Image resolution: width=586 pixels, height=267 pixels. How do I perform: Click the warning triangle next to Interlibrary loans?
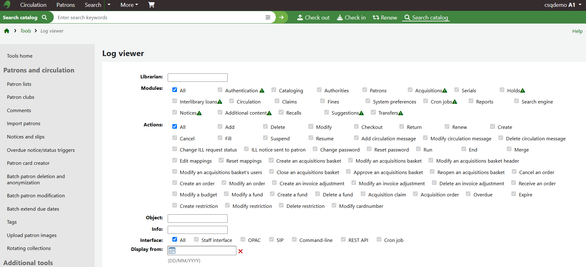pos(220,102)
